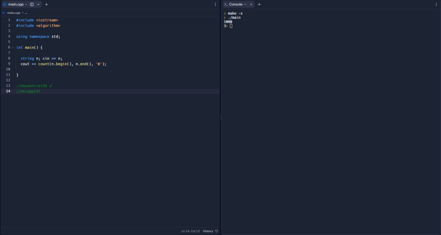Image resolution: width=441 pixels, height=235 pixels.
Task: Click the //Hoidap247 comment line
Action: point(28,91)
